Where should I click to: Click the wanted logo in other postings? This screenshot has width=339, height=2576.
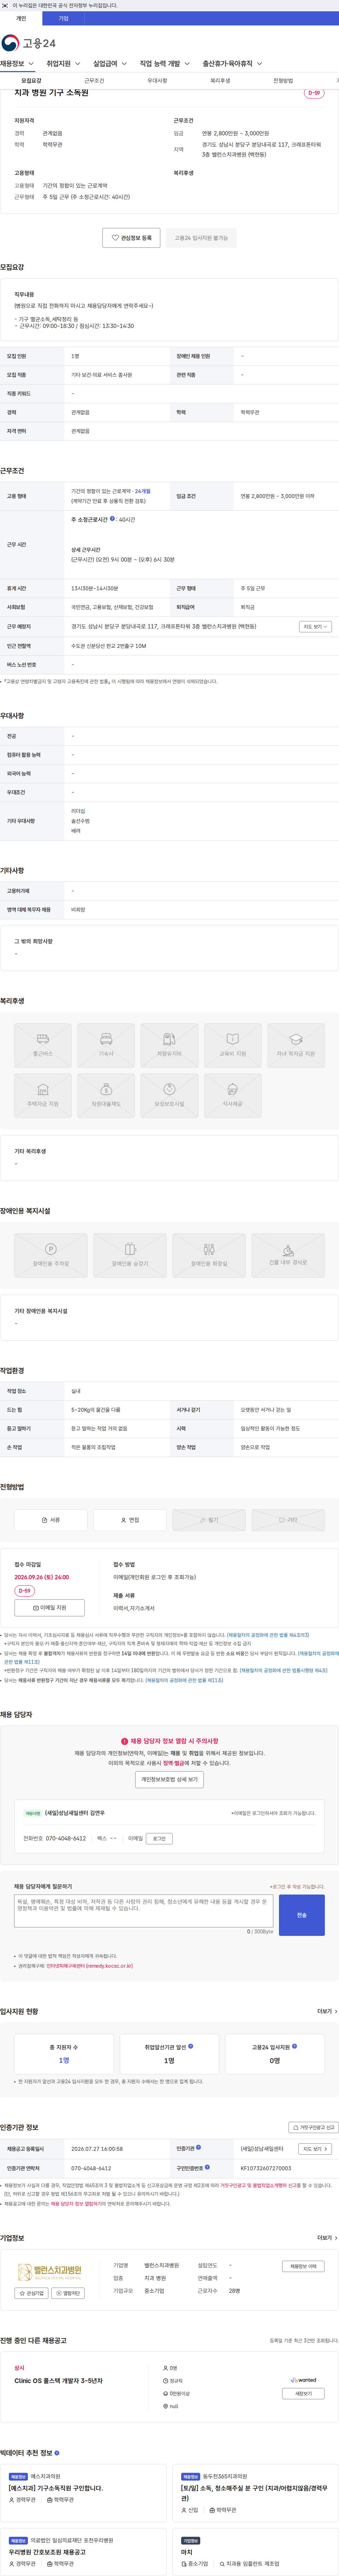click(303, 2380)
